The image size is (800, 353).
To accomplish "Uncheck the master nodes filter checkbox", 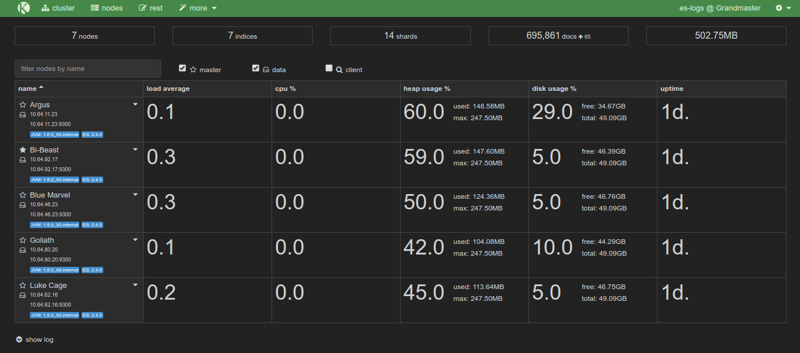I will pyautogui.click(x=182, y=68).
